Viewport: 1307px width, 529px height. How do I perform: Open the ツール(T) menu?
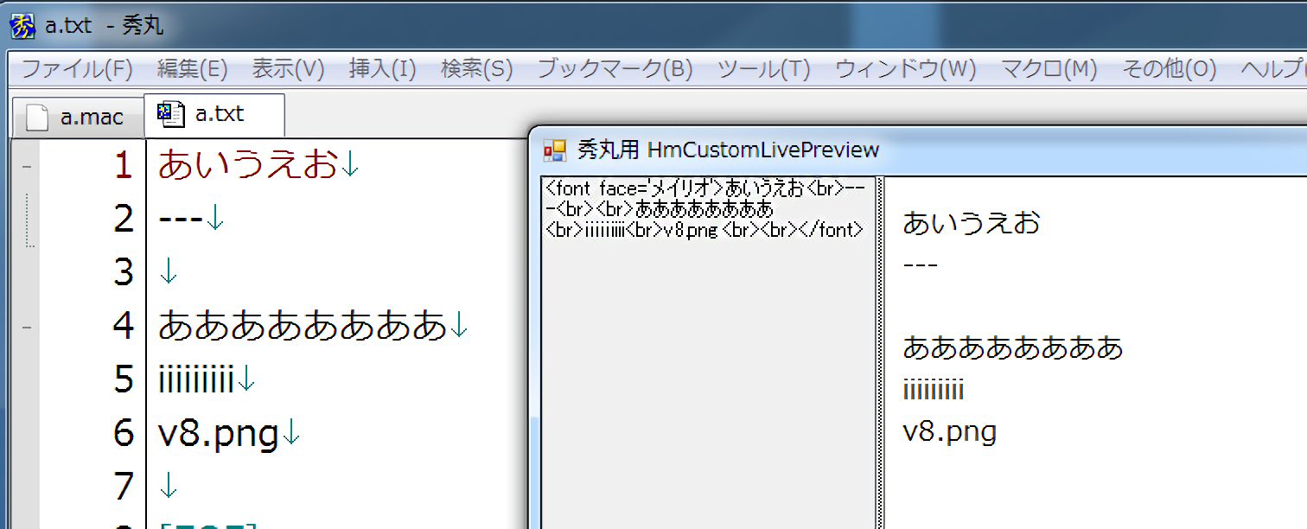tap(764, 69)
